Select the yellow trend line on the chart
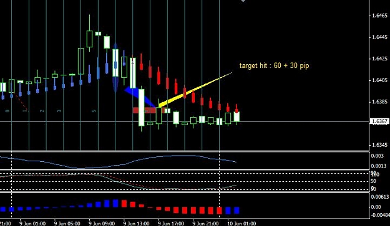Image resolution: width=390 pixels, height=226 pixels. [x=195, y=90]
